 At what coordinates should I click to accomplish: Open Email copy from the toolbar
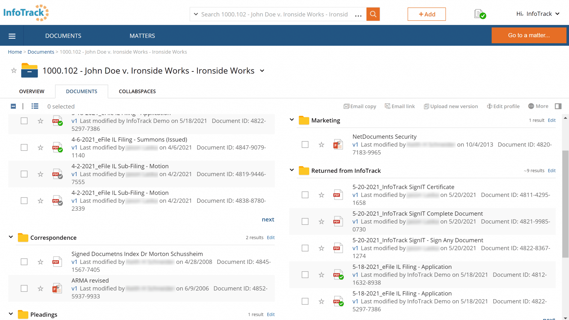click(x=360, y=106)
